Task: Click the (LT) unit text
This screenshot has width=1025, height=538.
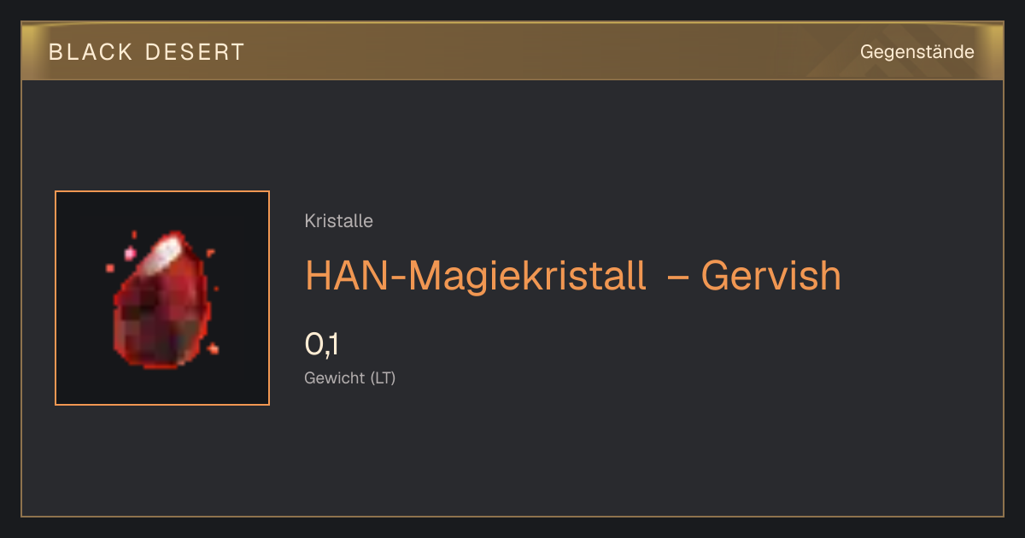Action: click(x=383, y=377)
